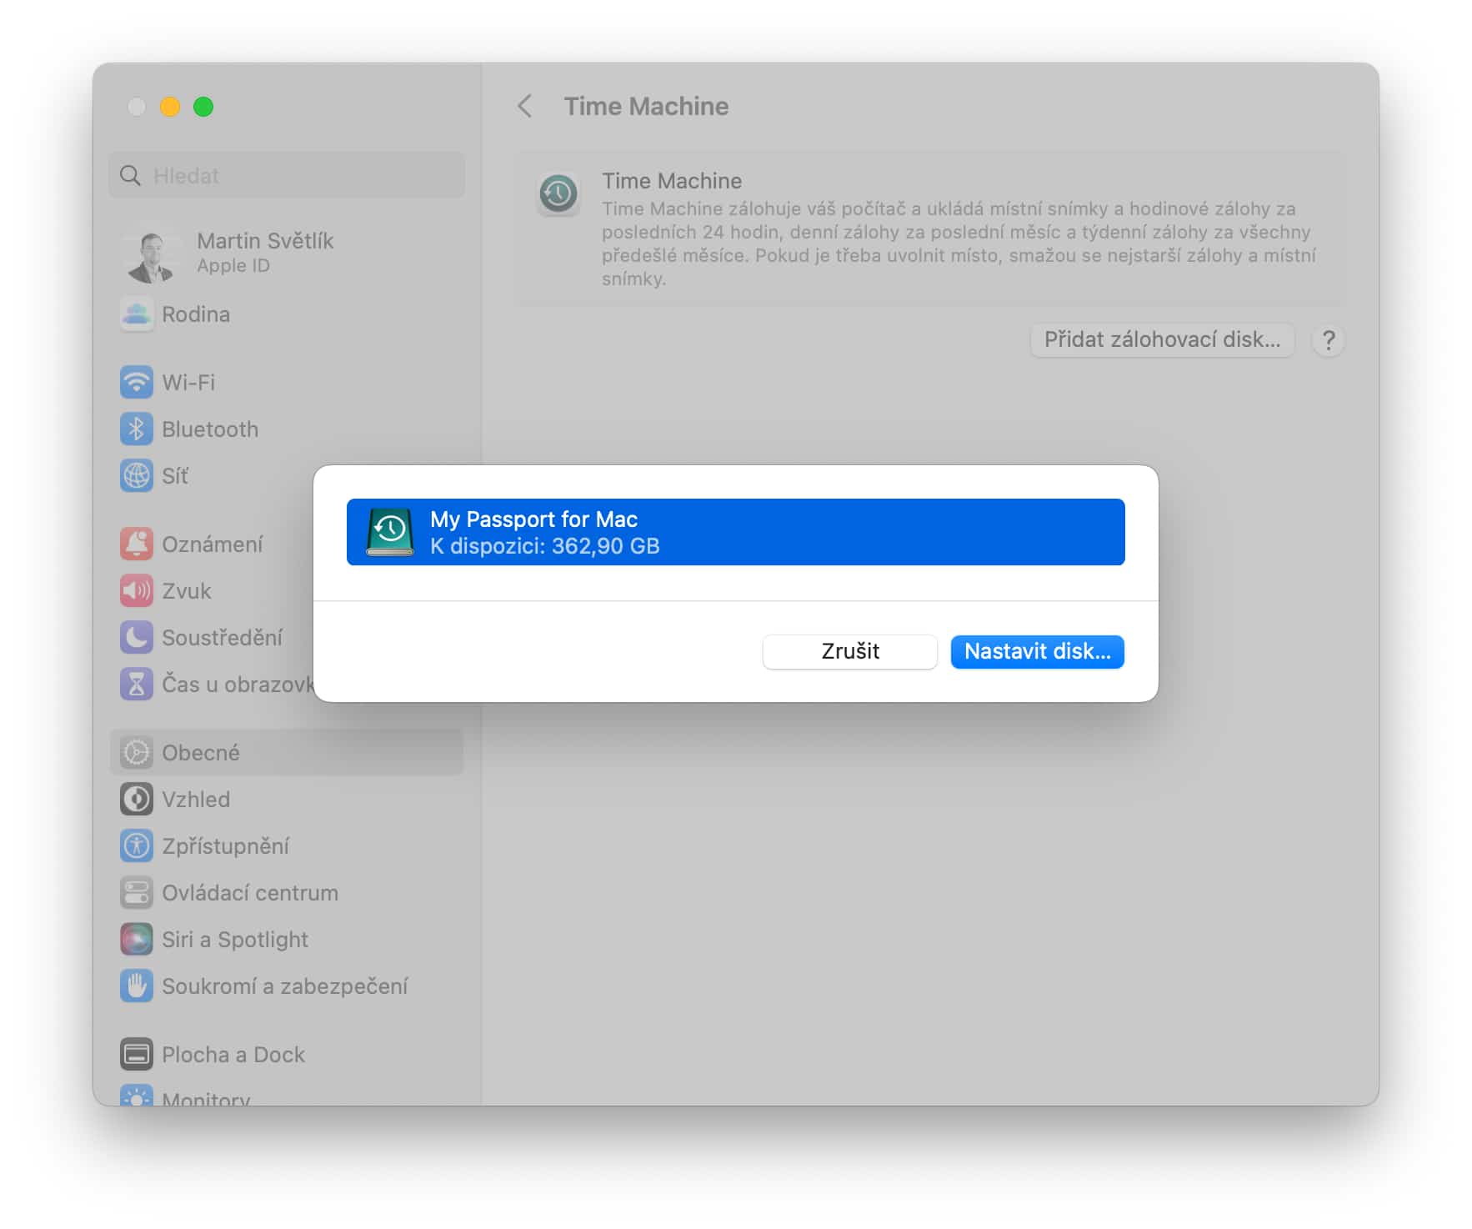Open Zpřístupnění accessibility settings
Image resolution: width=1472 pixels, height=1229 pixels.
pyautogui.click(x=287, y=846)
